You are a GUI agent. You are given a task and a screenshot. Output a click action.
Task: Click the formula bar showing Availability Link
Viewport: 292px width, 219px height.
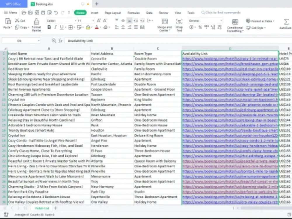coord(178,41)
